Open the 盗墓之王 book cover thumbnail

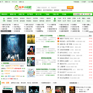[31, 39]
